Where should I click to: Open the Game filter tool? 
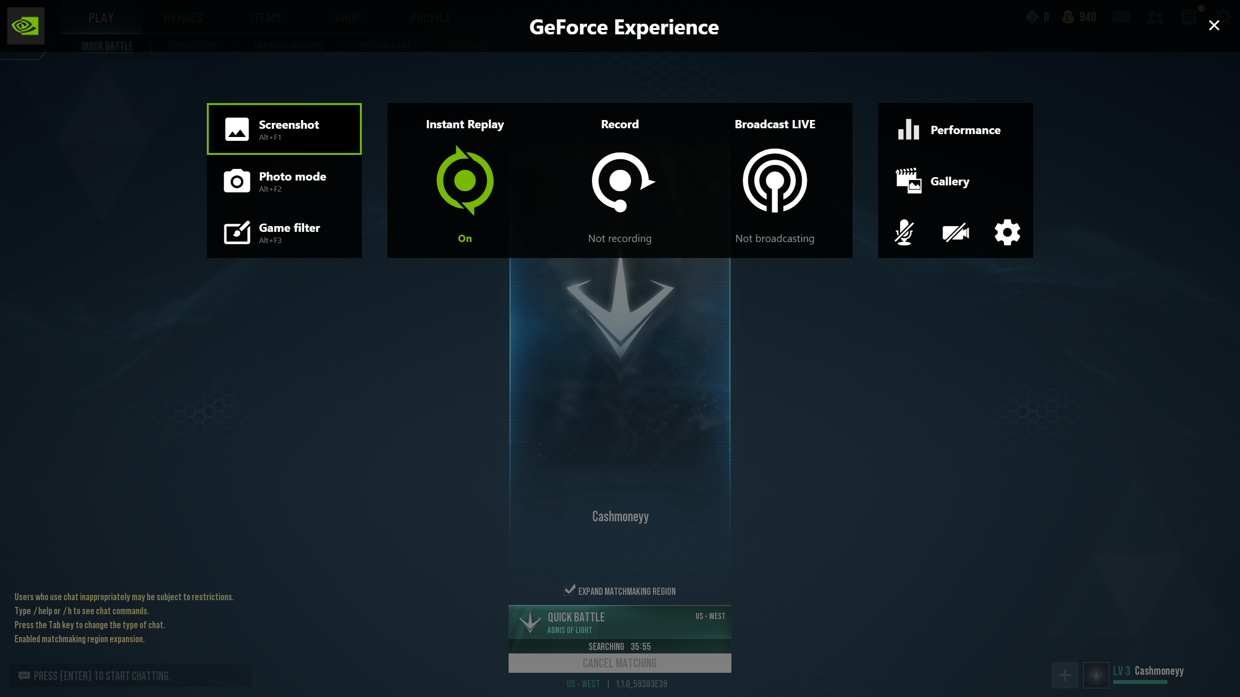tap(284, 232)
